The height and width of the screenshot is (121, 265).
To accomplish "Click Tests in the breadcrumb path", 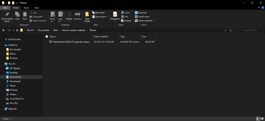I will (x=56, y=30).
